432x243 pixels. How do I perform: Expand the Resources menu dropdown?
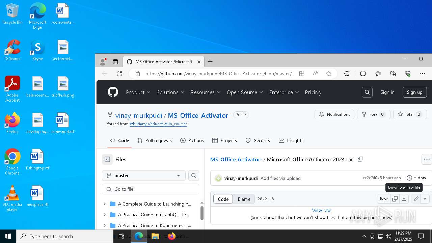tap(206, 92)
